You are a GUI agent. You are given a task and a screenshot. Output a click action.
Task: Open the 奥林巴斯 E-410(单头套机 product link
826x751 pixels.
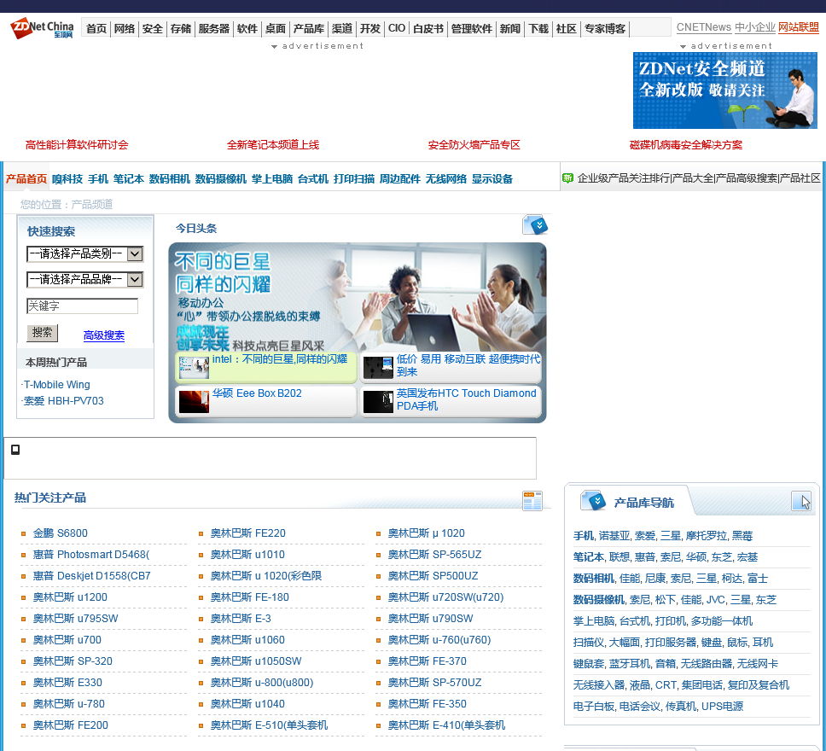pyautogui.click(x=446, y=725)
